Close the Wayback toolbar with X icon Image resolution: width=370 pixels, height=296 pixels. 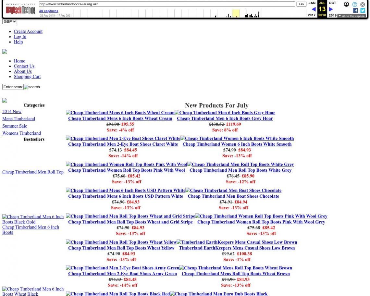tap(363, 4)
